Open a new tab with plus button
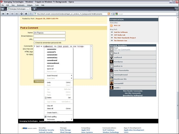 [x=34, y=9]
